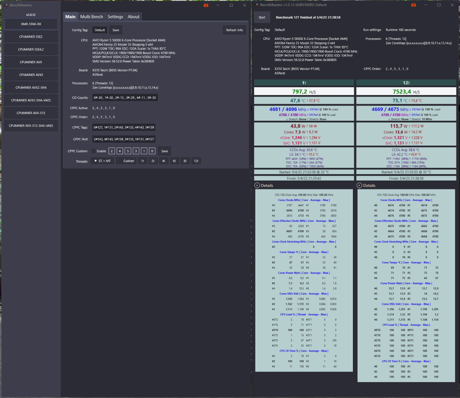Open the Settings tab
This screenshot has height=398, width=460.
pyautogui.click(x=115, y=17)
